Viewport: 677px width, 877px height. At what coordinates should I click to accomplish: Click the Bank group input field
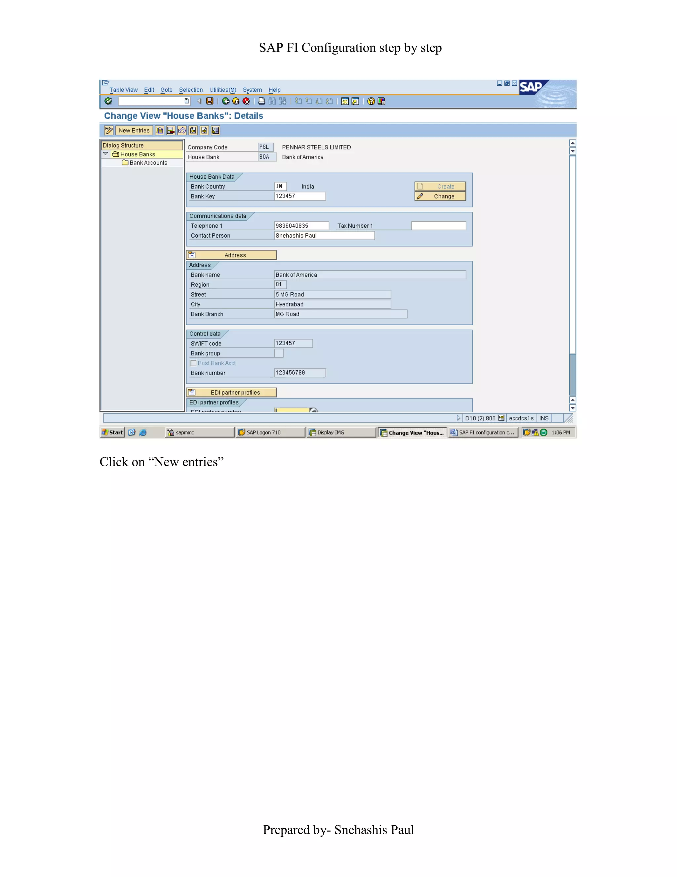[279, 353]
